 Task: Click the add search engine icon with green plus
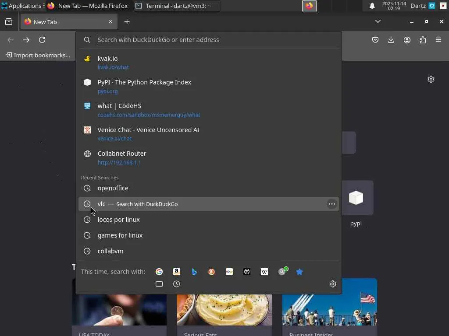[283, 271]
